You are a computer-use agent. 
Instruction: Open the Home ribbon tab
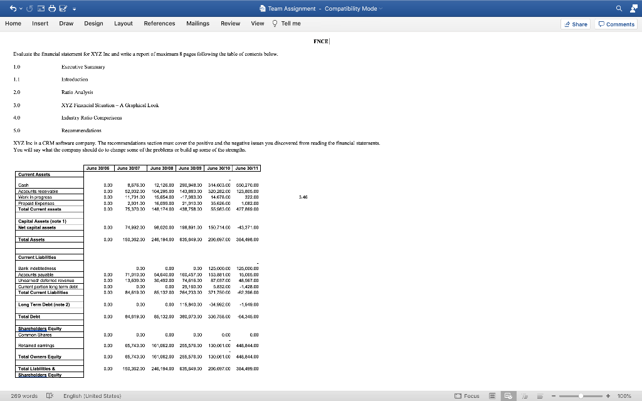(x=13, y=23)
